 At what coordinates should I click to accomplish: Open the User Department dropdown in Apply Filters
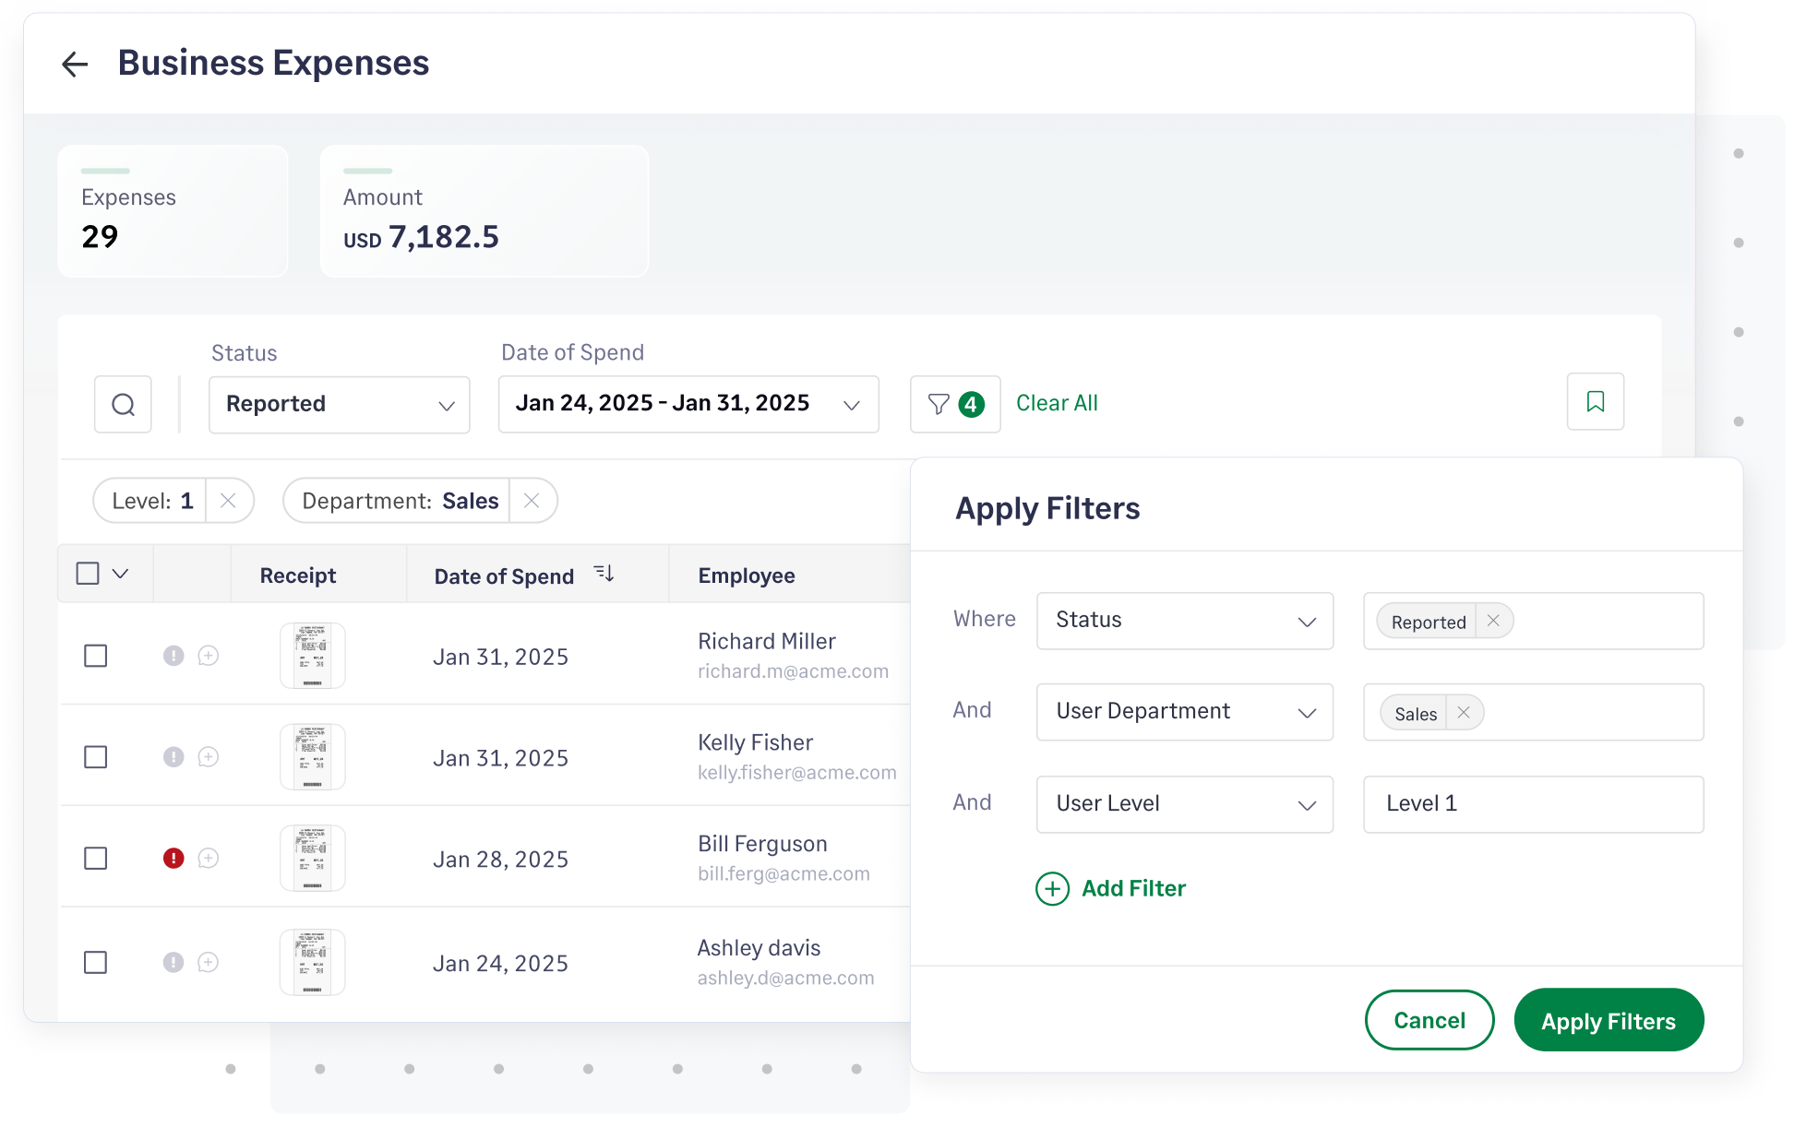(1184, 712)
